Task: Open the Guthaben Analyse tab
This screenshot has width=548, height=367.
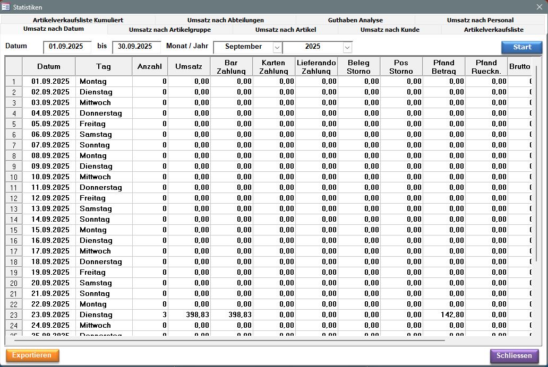Action: tap(355, 20)
